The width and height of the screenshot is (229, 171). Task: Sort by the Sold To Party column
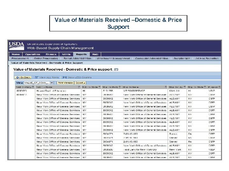33,87
